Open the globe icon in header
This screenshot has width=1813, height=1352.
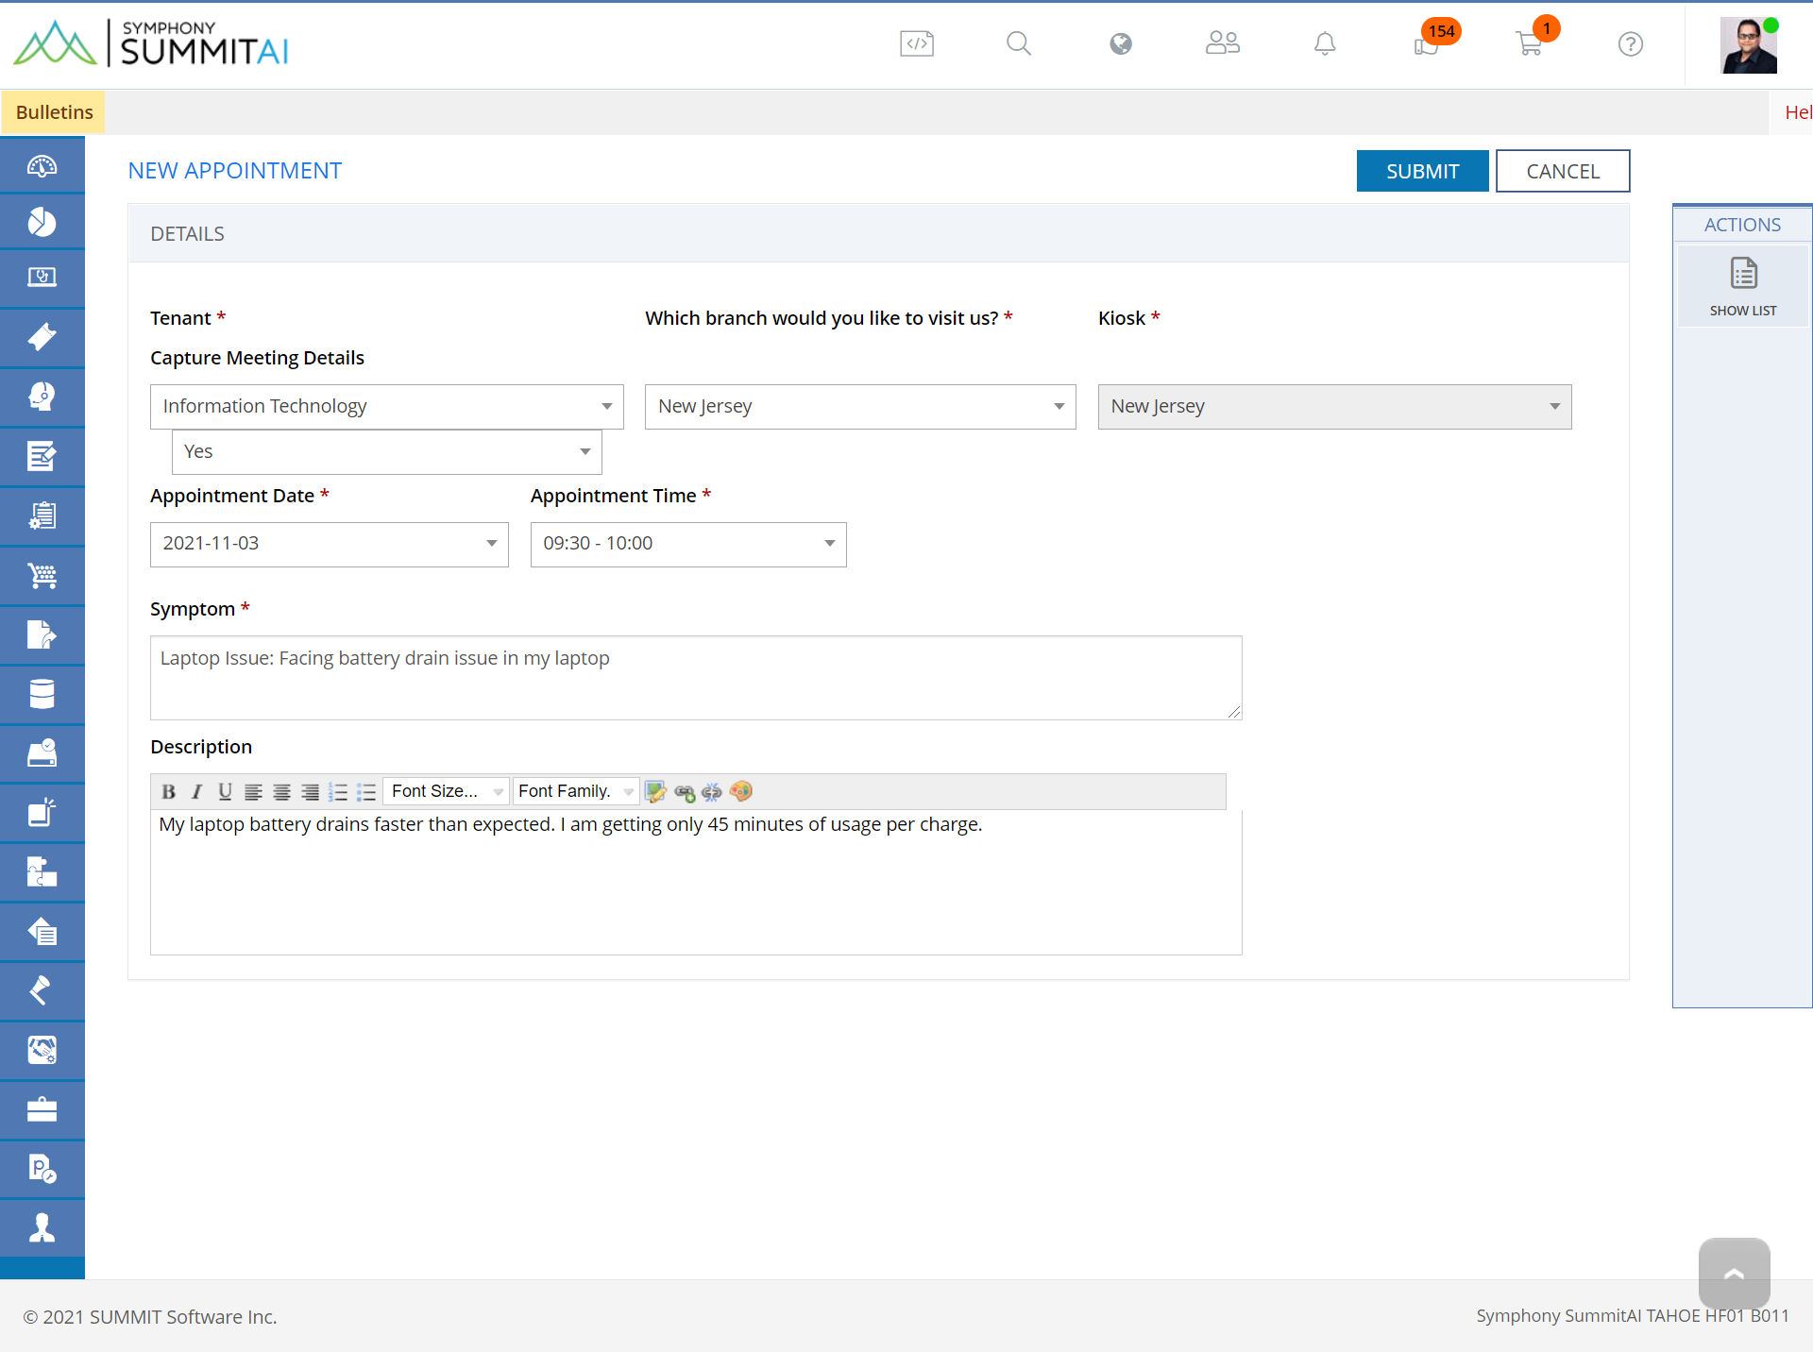(x=1120, y=43)
